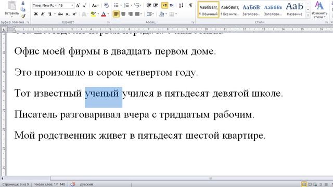Toggle strikethrough formatting

coord(60,14)
